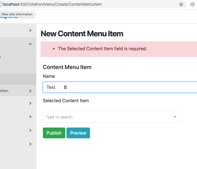Open the profile avatar in browser toolbar

click(192, 4)
